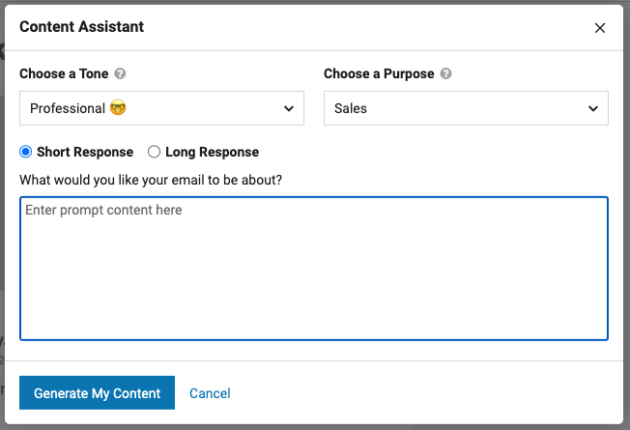Open the Sales purpose dropdown
This screenshot has width=630, height=430.
coord(466,108)
